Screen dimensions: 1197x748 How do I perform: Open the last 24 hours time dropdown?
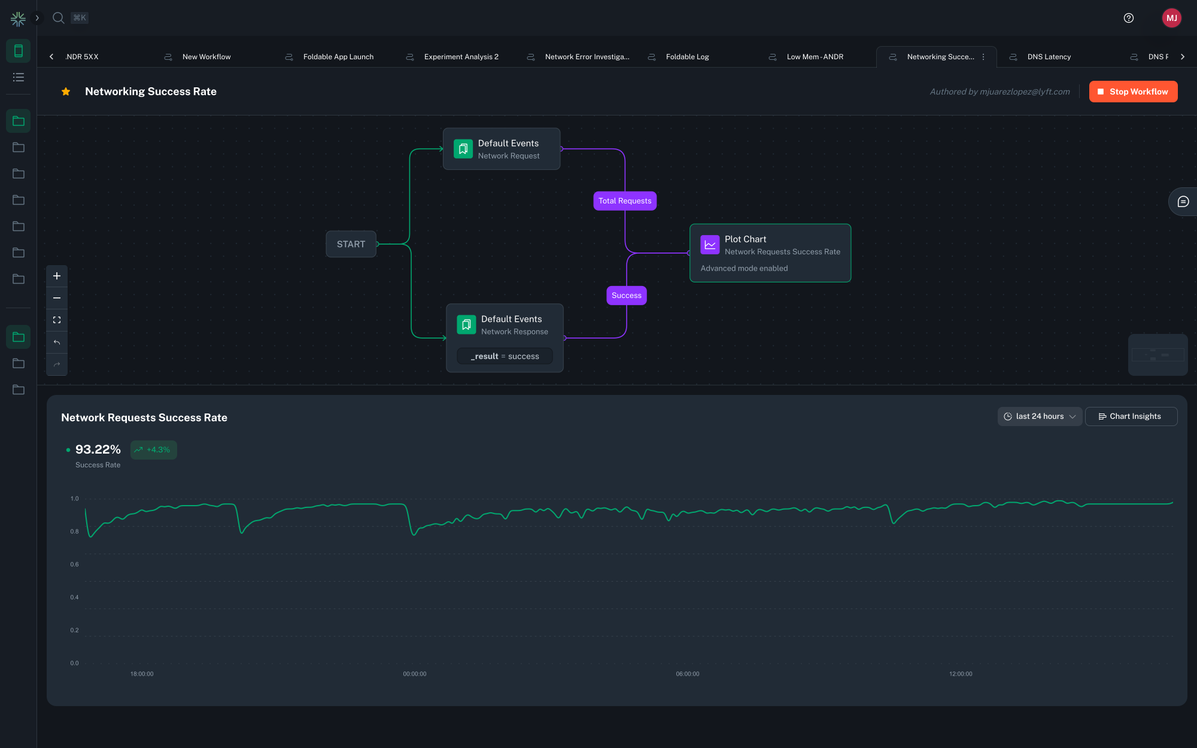1040,416
